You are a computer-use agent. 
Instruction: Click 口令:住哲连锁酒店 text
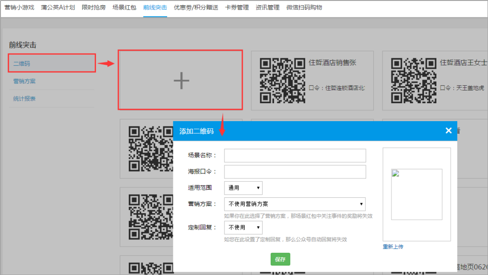[x=337, y=88]
